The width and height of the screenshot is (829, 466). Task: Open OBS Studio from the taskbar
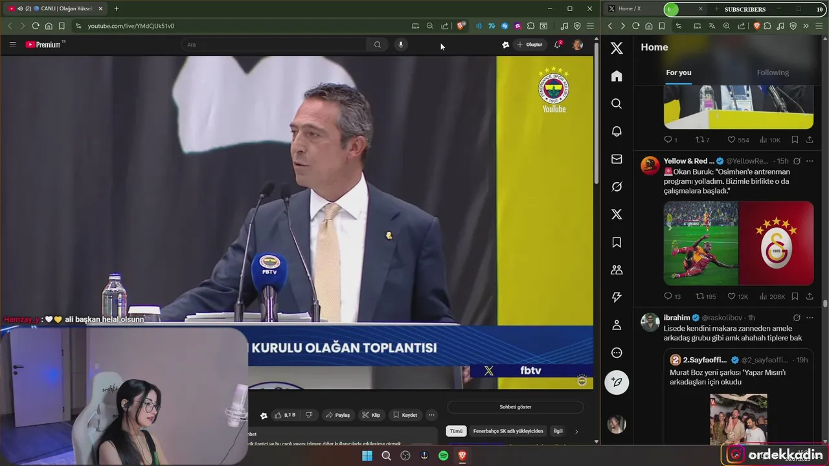(x=405, y=456)
